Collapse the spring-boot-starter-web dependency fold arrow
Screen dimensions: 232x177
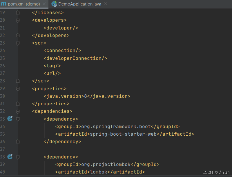pyautogui.click(x=18, y=119)
